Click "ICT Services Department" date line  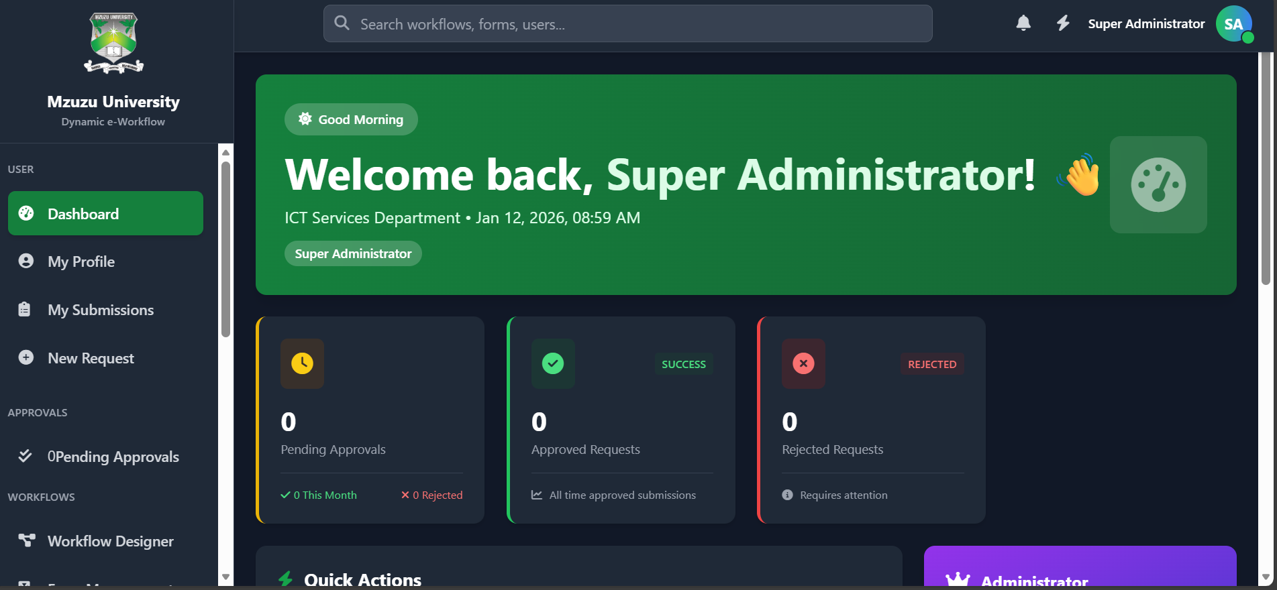coord(462,218)
